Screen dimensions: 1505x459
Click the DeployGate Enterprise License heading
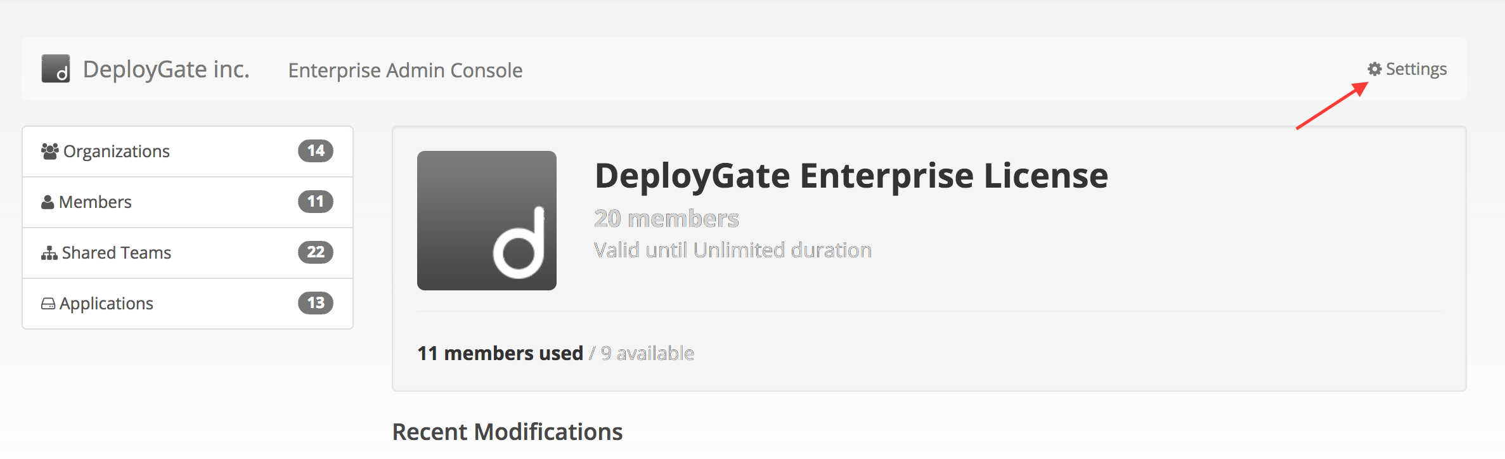[x=851, y=176]
